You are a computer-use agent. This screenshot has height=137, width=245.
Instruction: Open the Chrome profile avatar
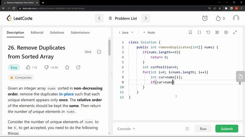point(237,8)
